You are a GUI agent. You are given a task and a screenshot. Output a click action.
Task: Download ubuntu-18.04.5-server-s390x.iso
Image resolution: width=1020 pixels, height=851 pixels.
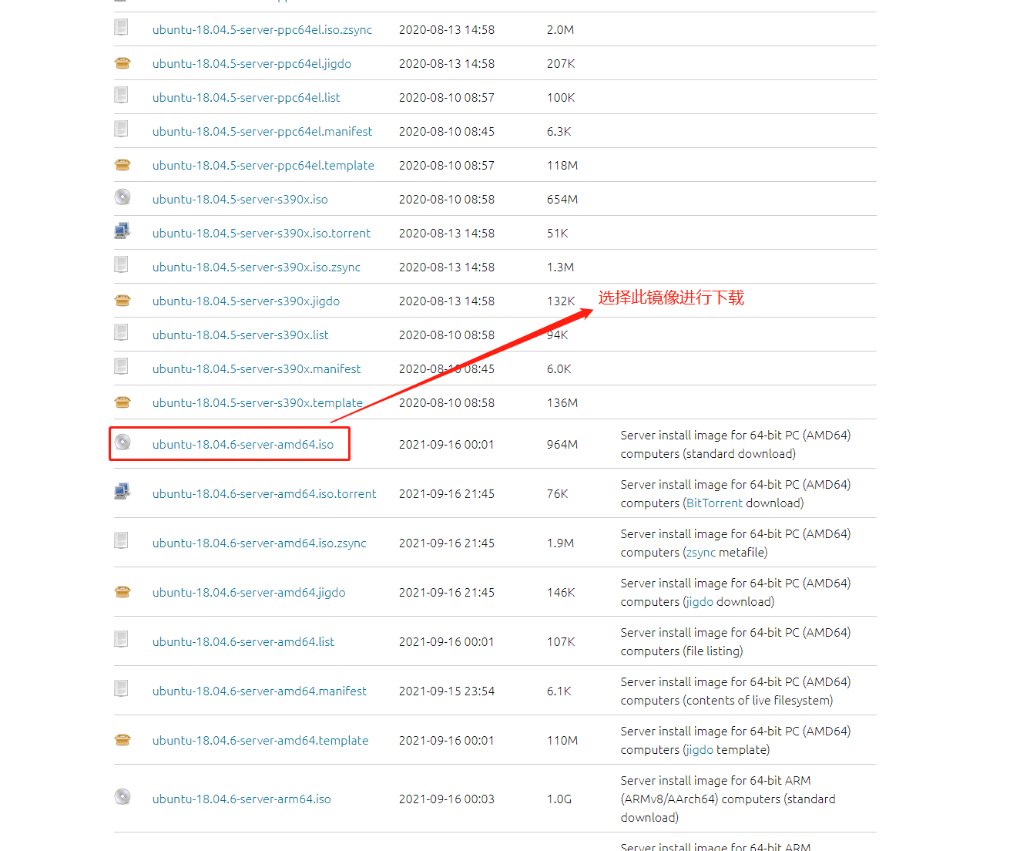[240, 200]
